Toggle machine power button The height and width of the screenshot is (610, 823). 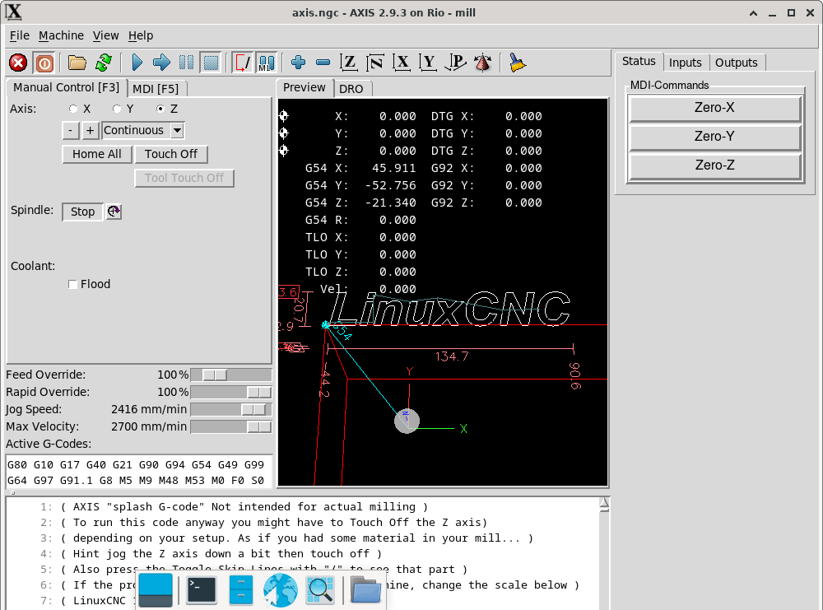(x=44, y=63)
